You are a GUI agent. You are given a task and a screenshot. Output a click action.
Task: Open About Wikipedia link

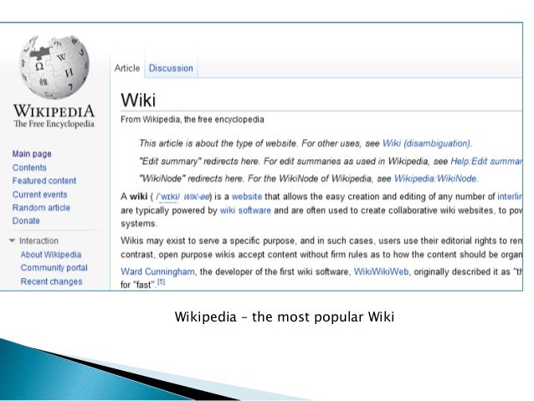click(51, 254)
